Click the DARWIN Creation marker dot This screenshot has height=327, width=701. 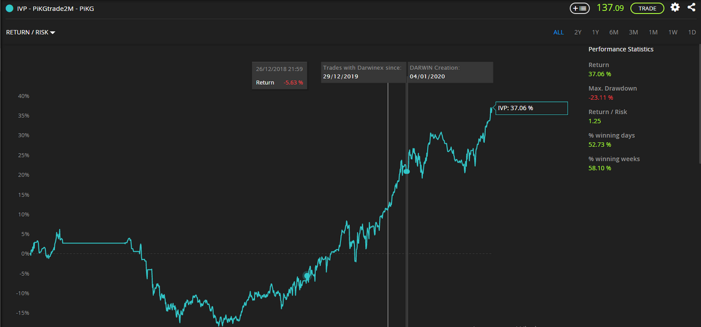(x=406, y=171)
